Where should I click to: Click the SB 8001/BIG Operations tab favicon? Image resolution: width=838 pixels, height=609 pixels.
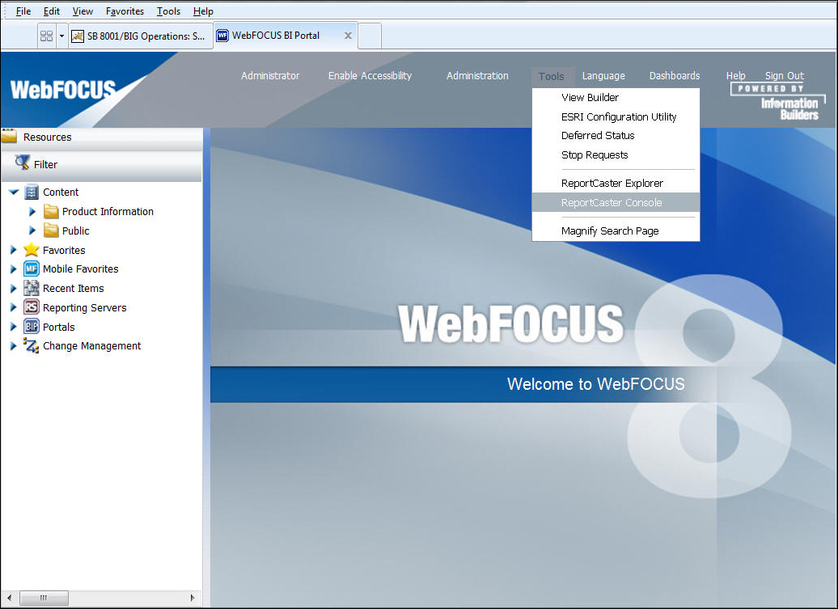click(78, 36)
